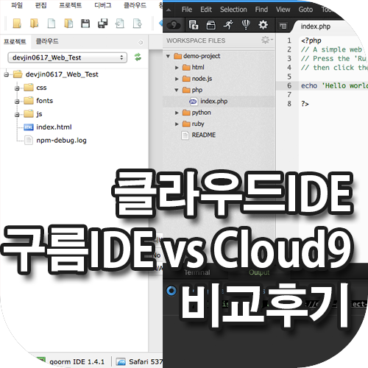368x368 pixels.
Task: Open the WORKSPACE FILES gear dropdown
Action: pos(266,40)
